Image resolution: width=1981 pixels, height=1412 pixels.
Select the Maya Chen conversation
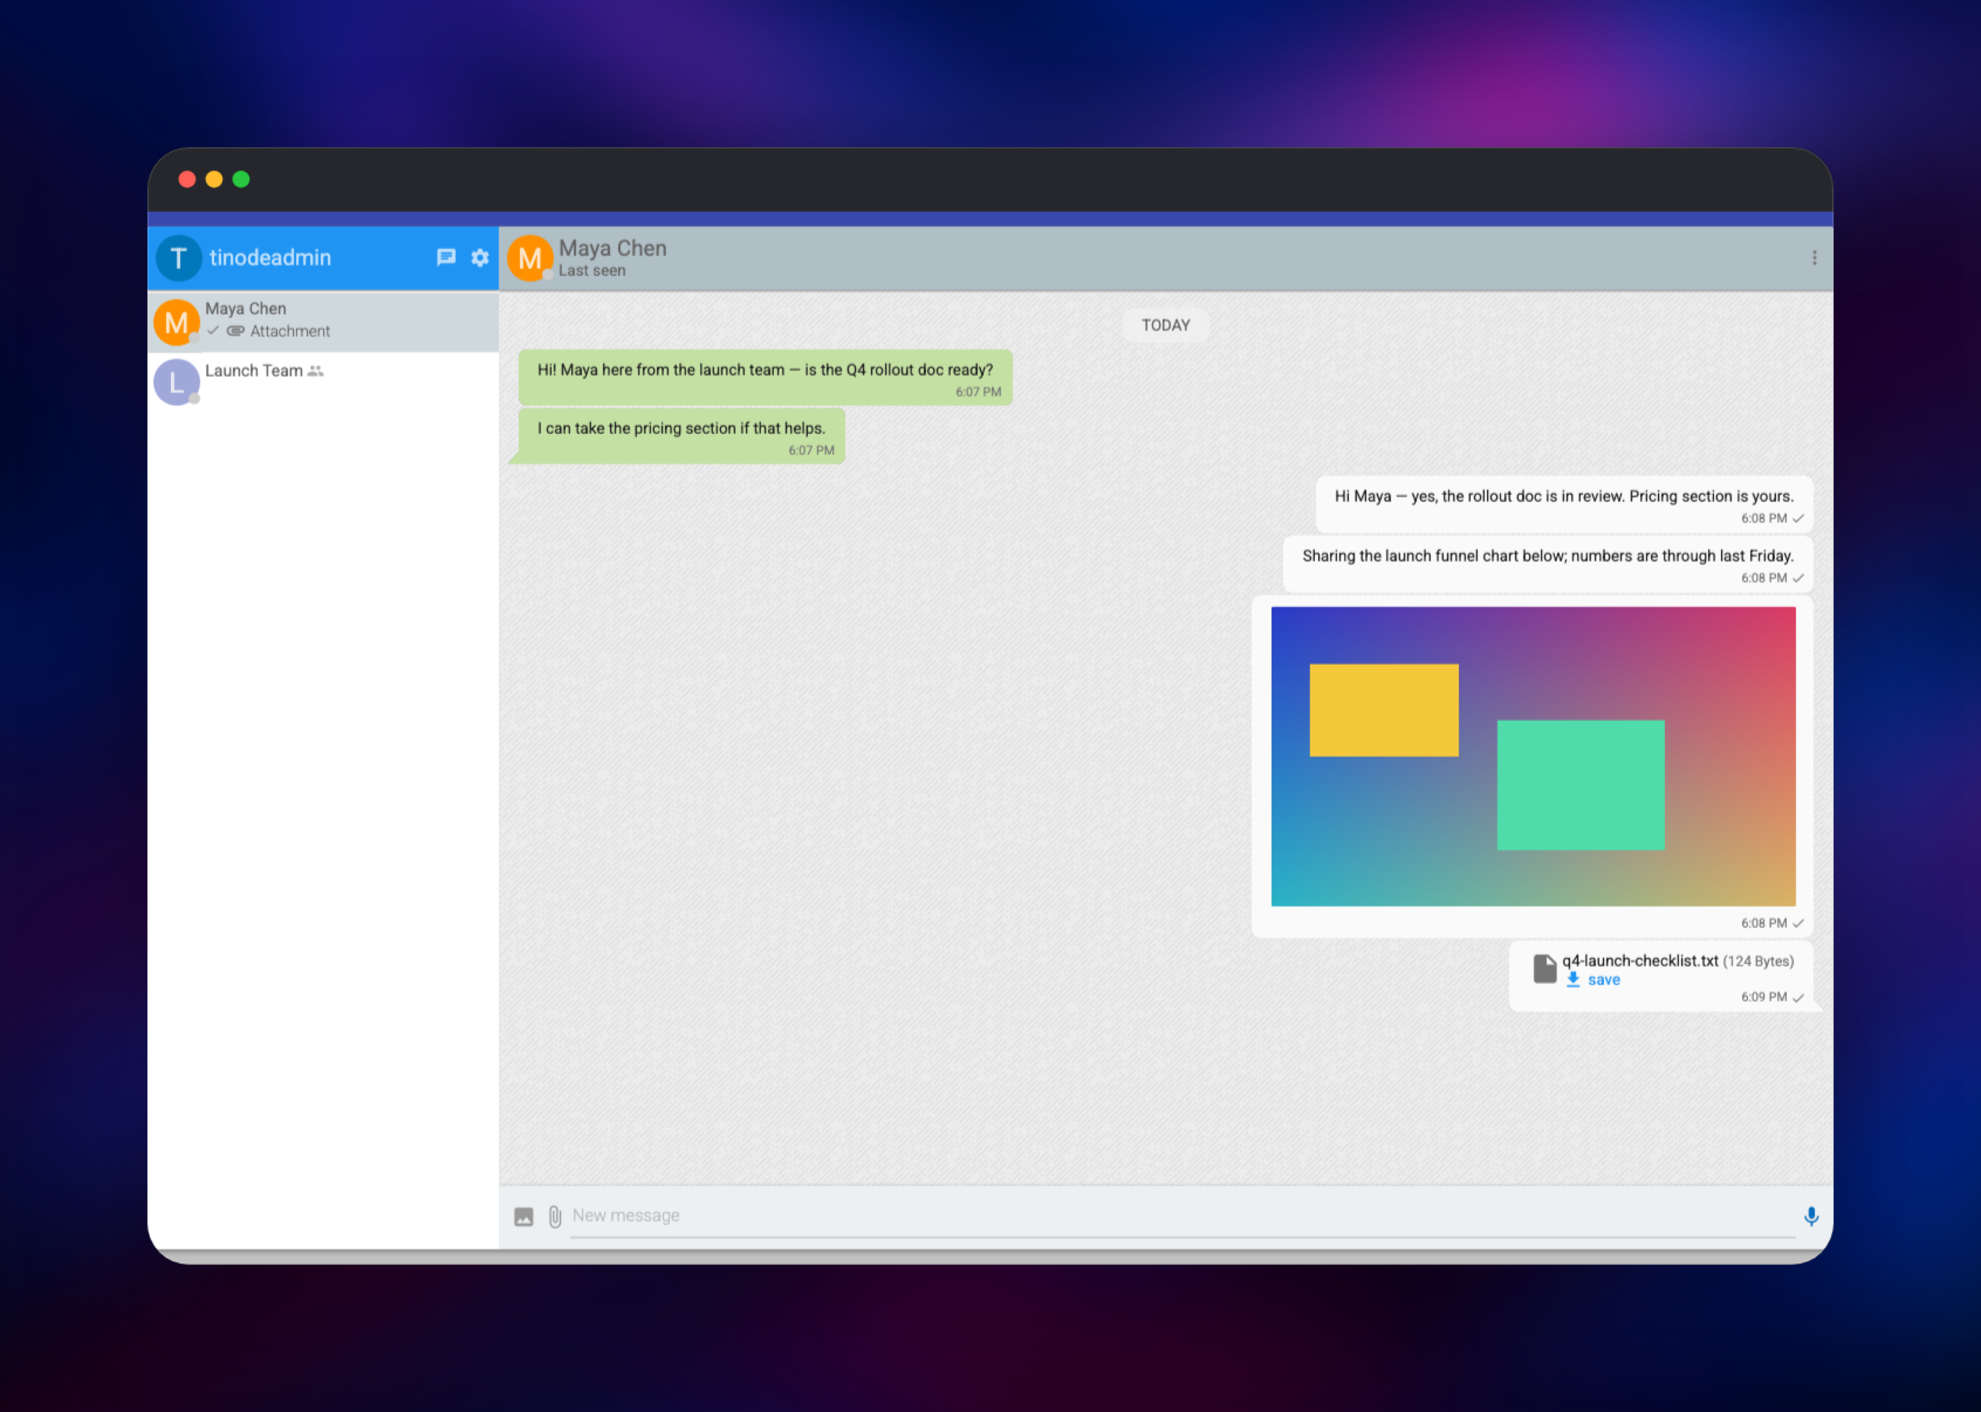324,322
